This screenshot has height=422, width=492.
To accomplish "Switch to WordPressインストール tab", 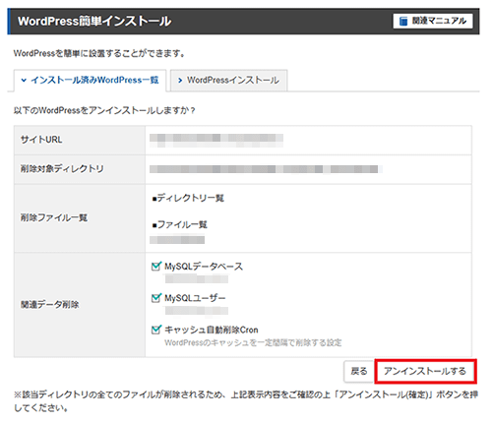I will pos(229,81).
